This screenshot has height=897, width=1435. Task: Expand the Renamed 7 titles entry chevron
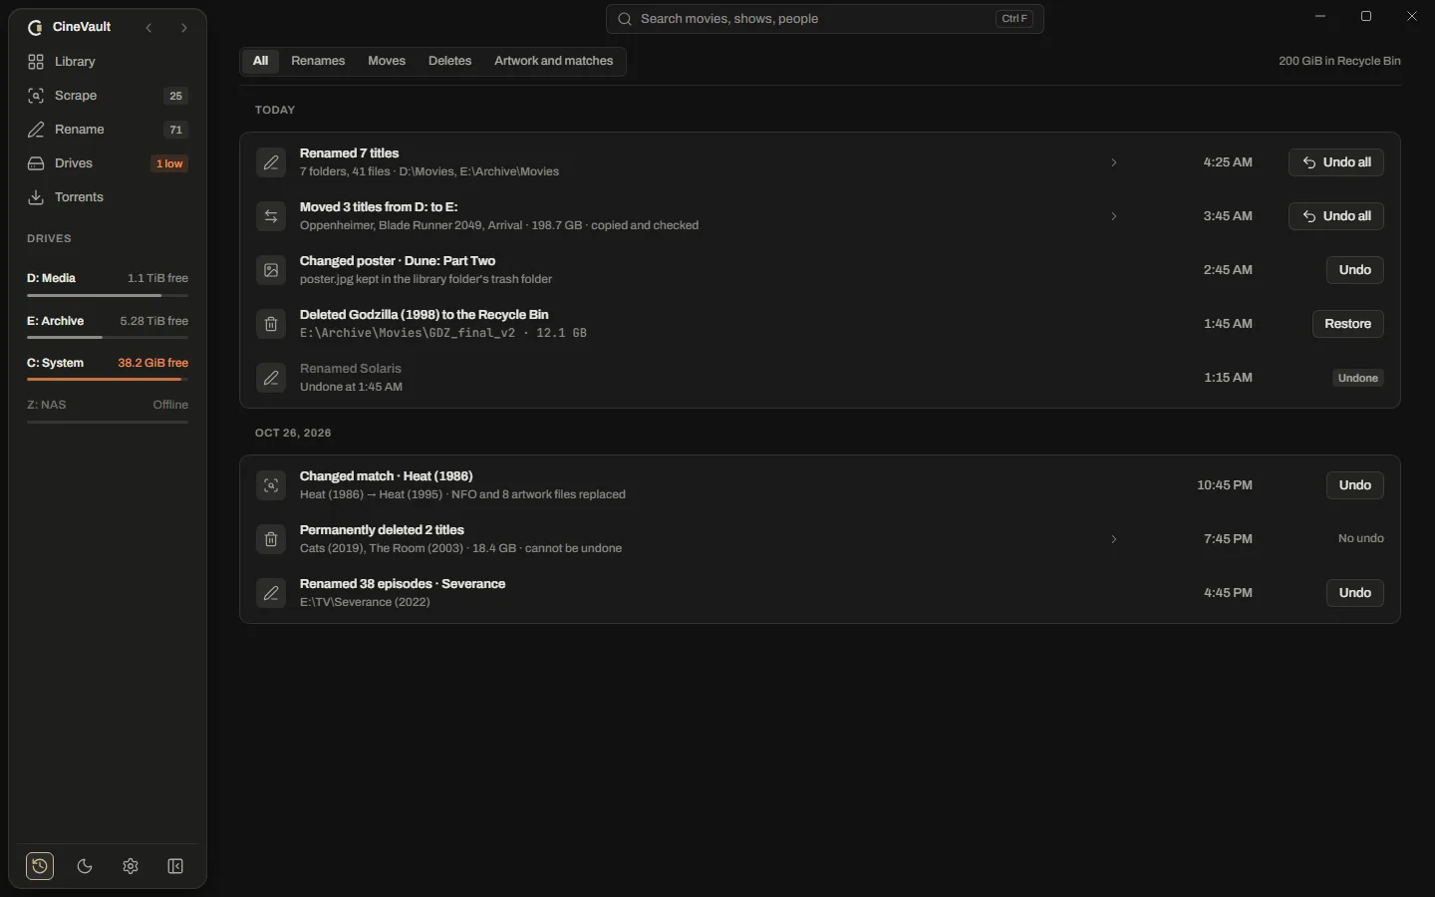coord(1114,162)
